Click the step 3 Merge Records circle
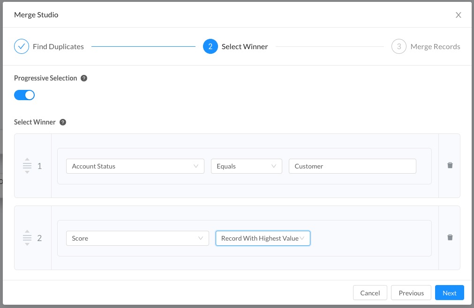This screenshot has height=308, width=474. (399, 46)
